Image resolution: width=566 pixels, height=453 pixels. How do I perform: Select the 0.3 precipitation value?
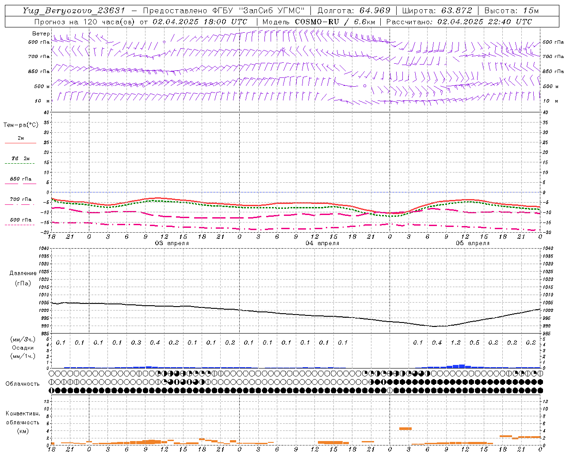click(136, 342)
